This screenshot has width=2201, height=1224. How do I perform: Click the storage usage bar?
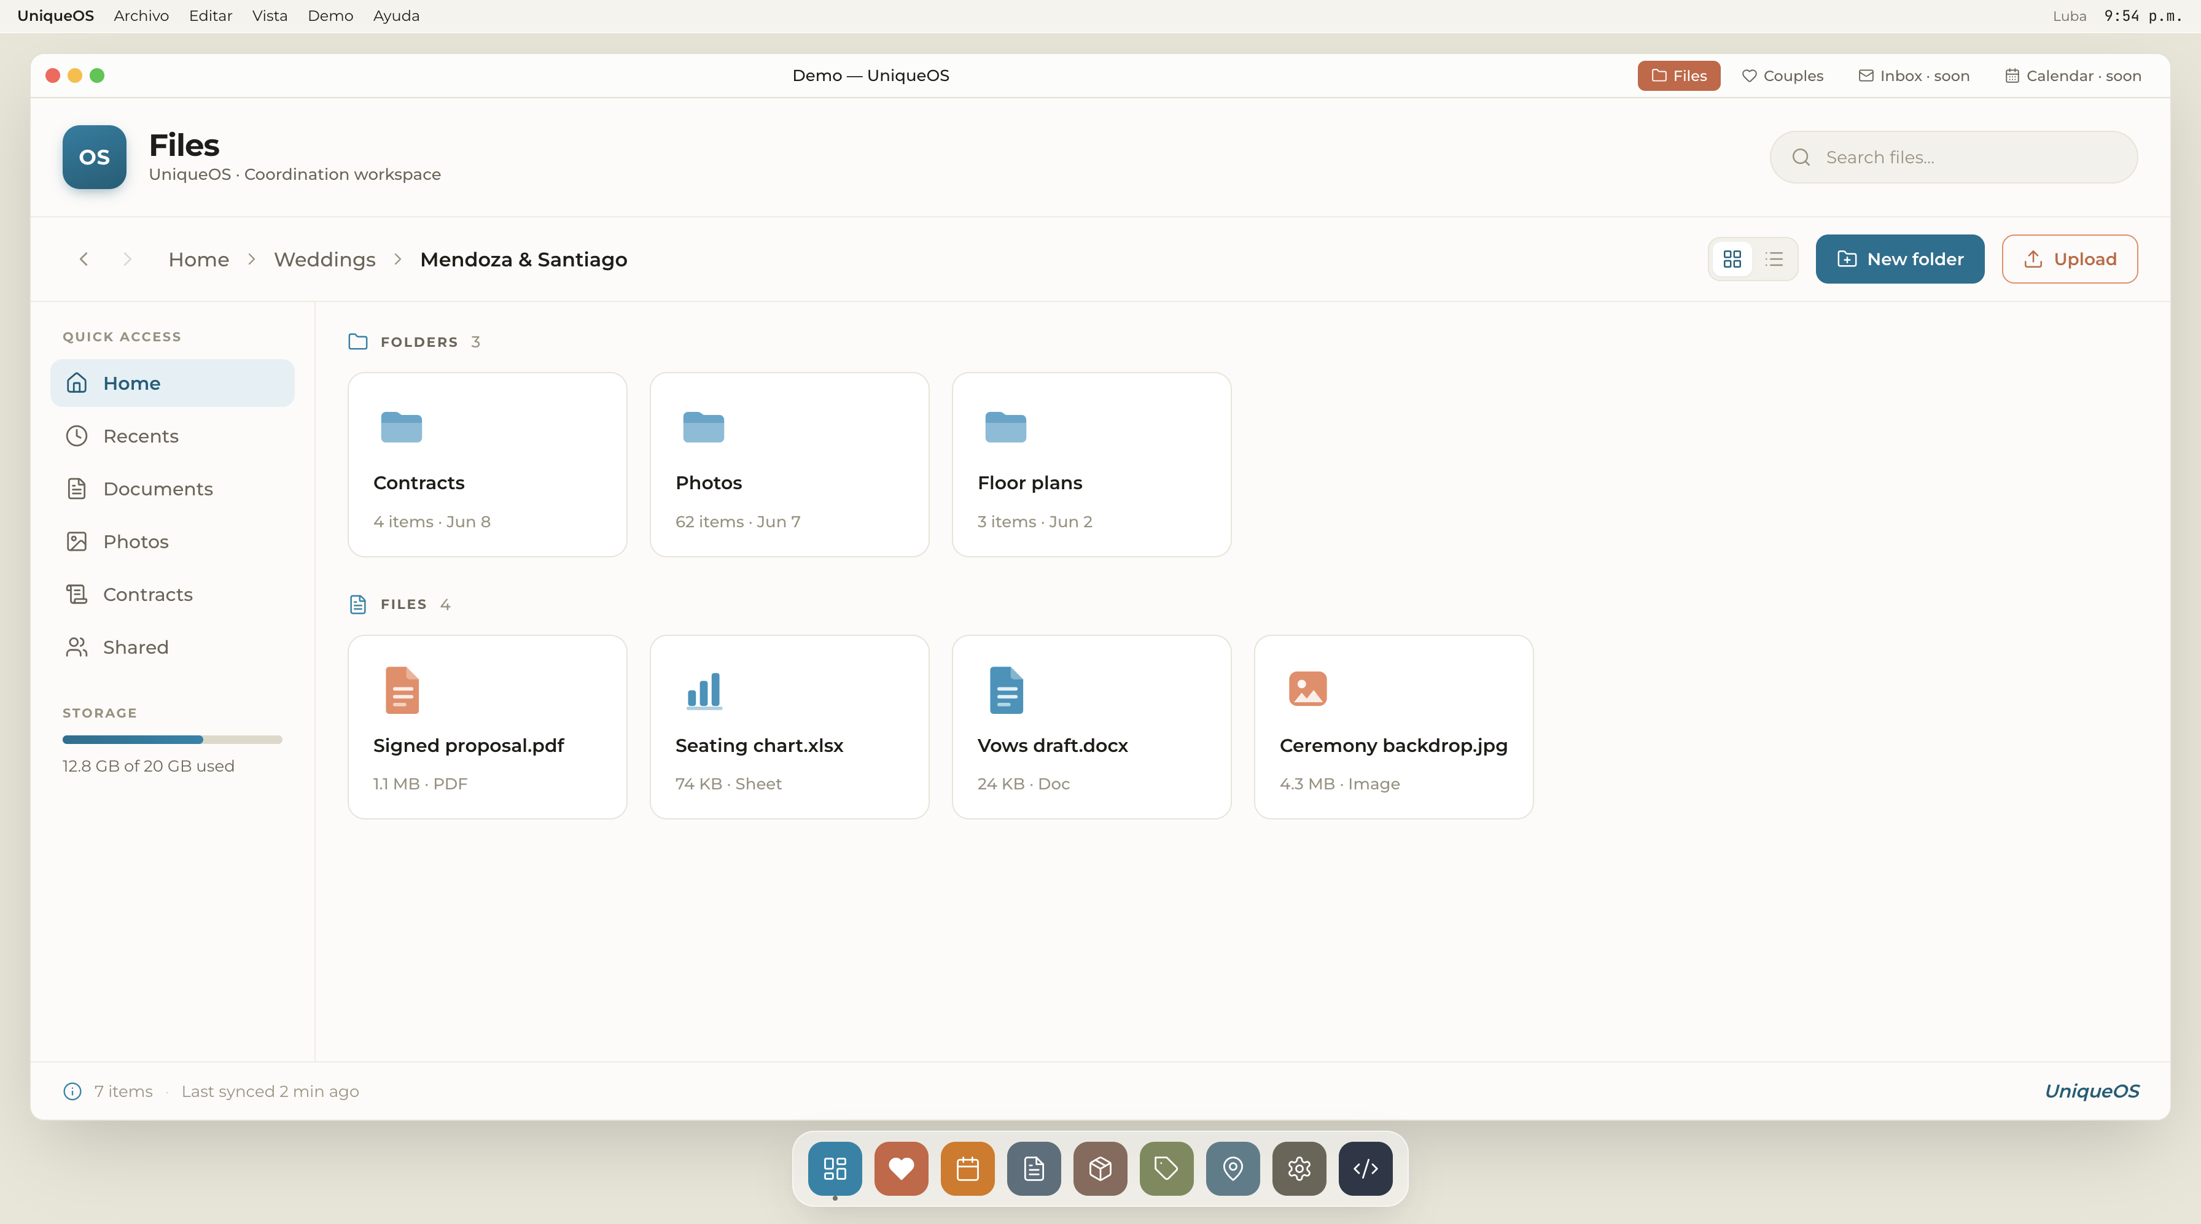tap(172, 739)
